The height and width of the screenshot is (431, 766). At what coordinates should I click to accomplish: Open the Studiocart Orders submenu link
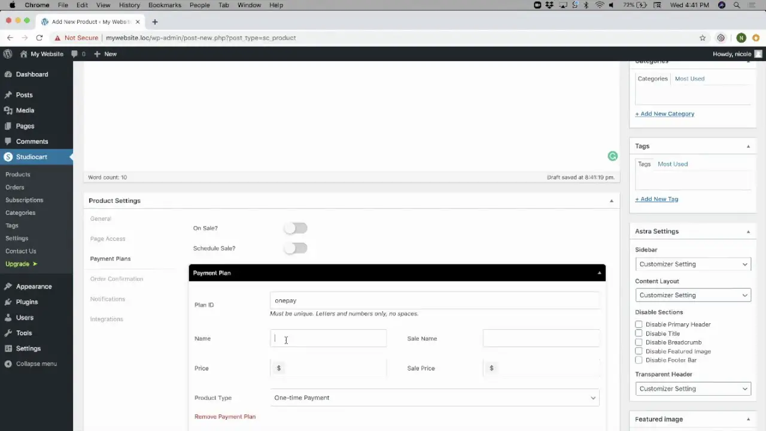pyautogui.click(x=15, y=187)
